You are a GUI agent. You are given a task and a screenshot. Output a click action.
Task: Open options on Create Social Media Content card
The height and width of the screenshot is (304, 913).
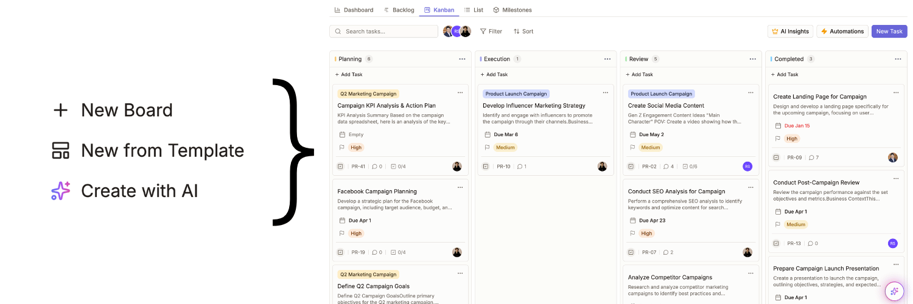pyautogui.click(x=750, y=92)
